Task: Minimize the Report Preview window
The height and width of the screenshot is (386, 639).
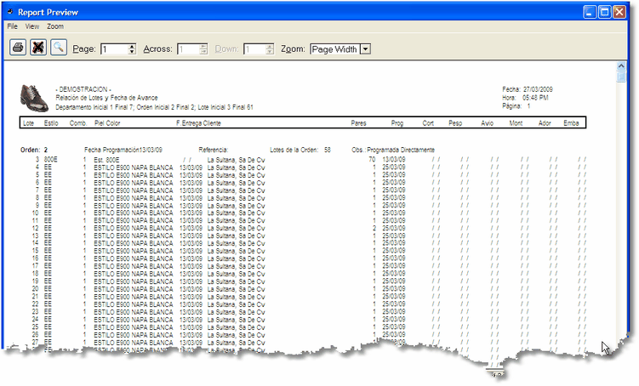Action: 590,12
